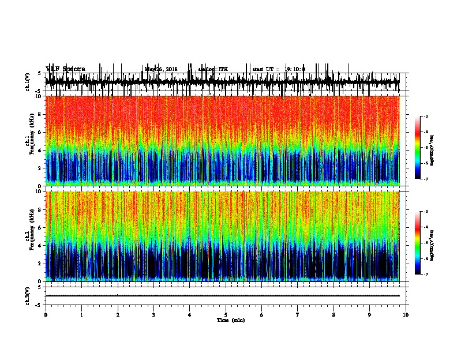The height and width of the screenshot is (353, 457).
Task: Click the "-7" label on ch.2 colorbar
Action: pyautogui.click(x=426, y=275)
